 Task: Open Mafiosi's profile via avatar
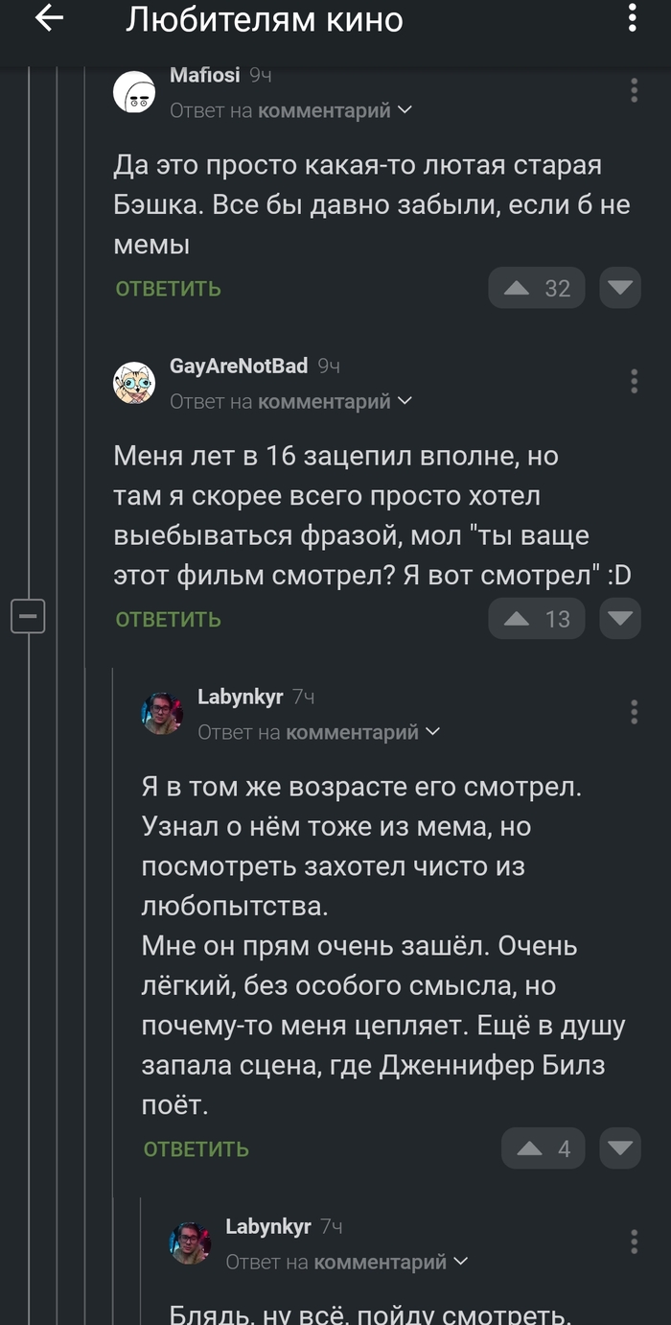click(x=135, y=92)
